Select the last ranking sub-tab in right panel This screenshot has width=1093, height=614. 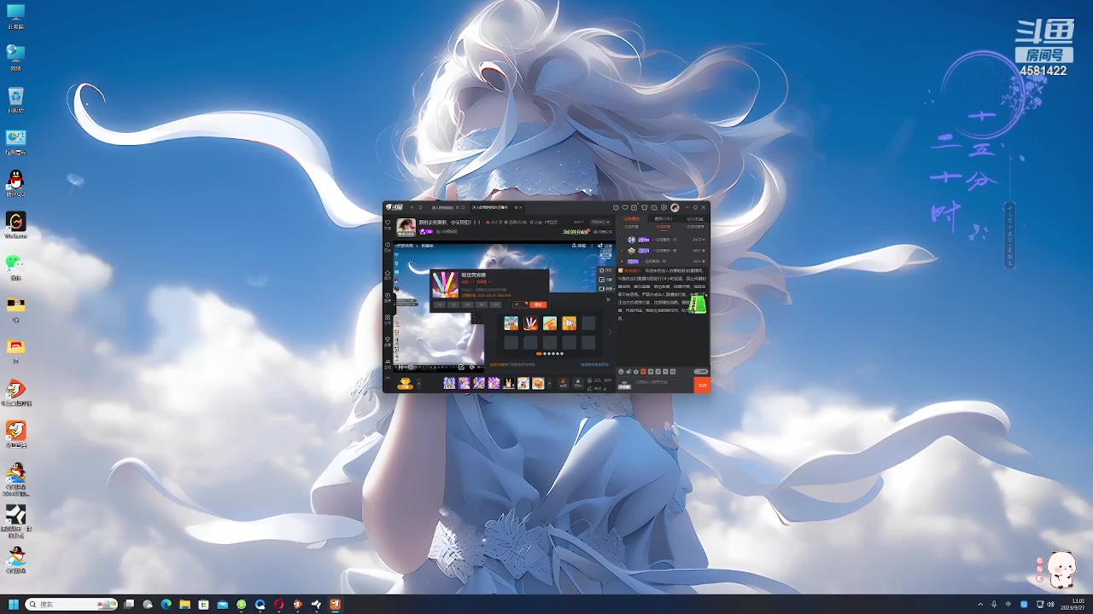pos(695,227)
